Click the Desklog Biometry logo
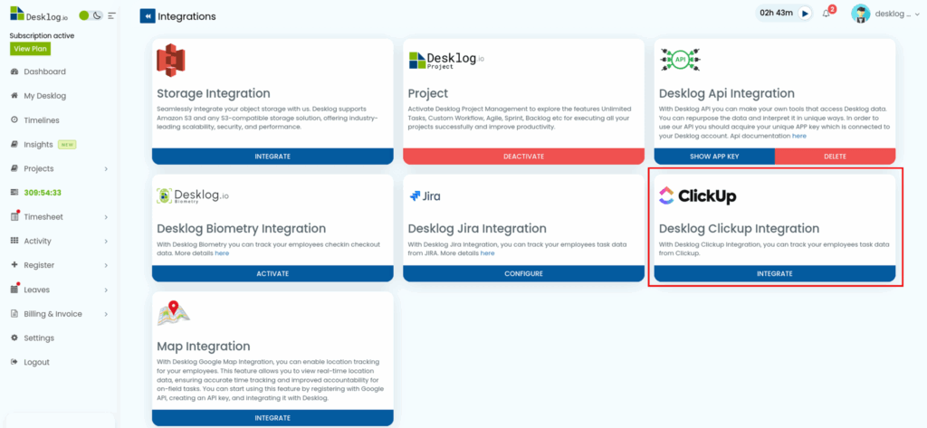 point(193,195)
